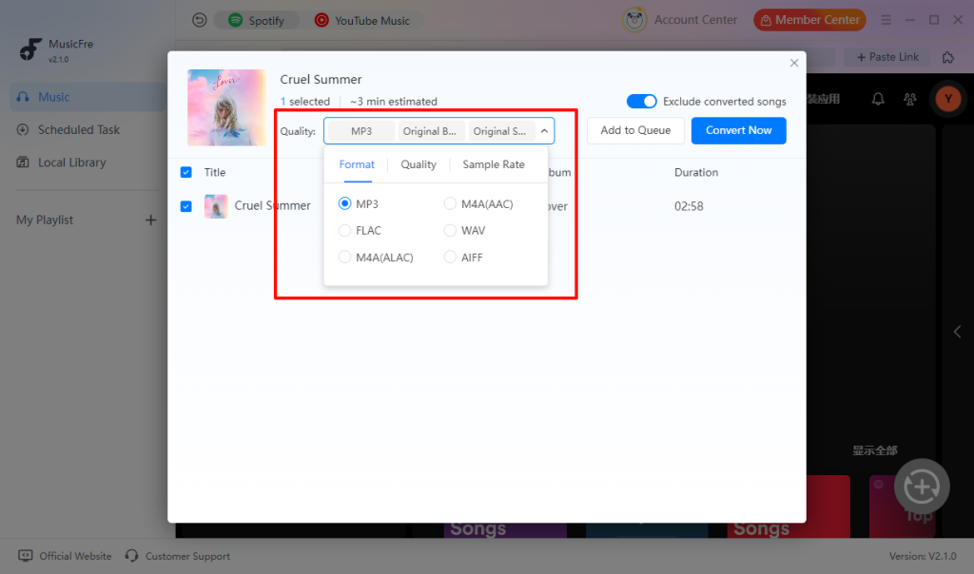Select the AIFF format radio button
Viewport: 974px width, 574px height.
(450, 257)
